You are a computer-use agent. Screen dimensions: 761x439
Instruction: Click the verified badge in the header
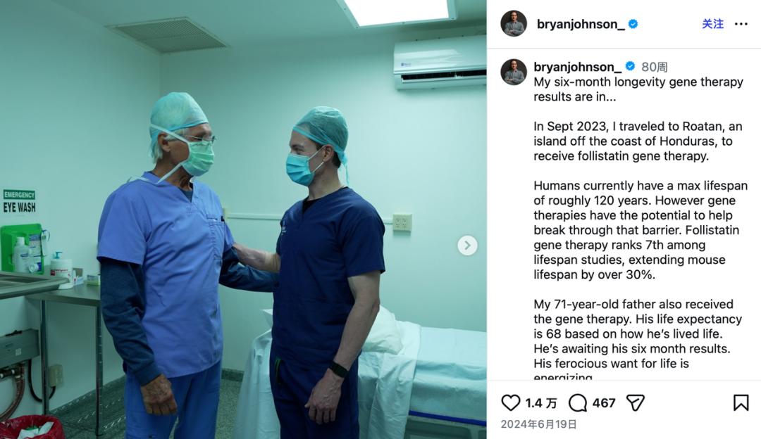click(x=633, y=24)
